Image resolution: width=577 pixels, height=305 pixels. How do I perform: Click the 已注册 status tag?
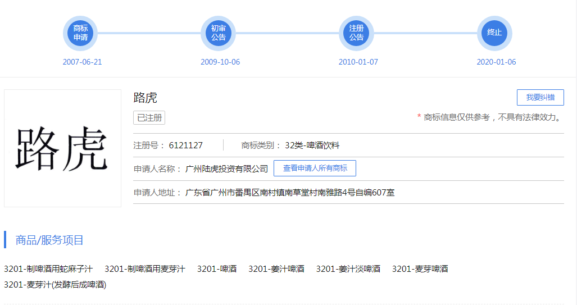coord(149,118)
